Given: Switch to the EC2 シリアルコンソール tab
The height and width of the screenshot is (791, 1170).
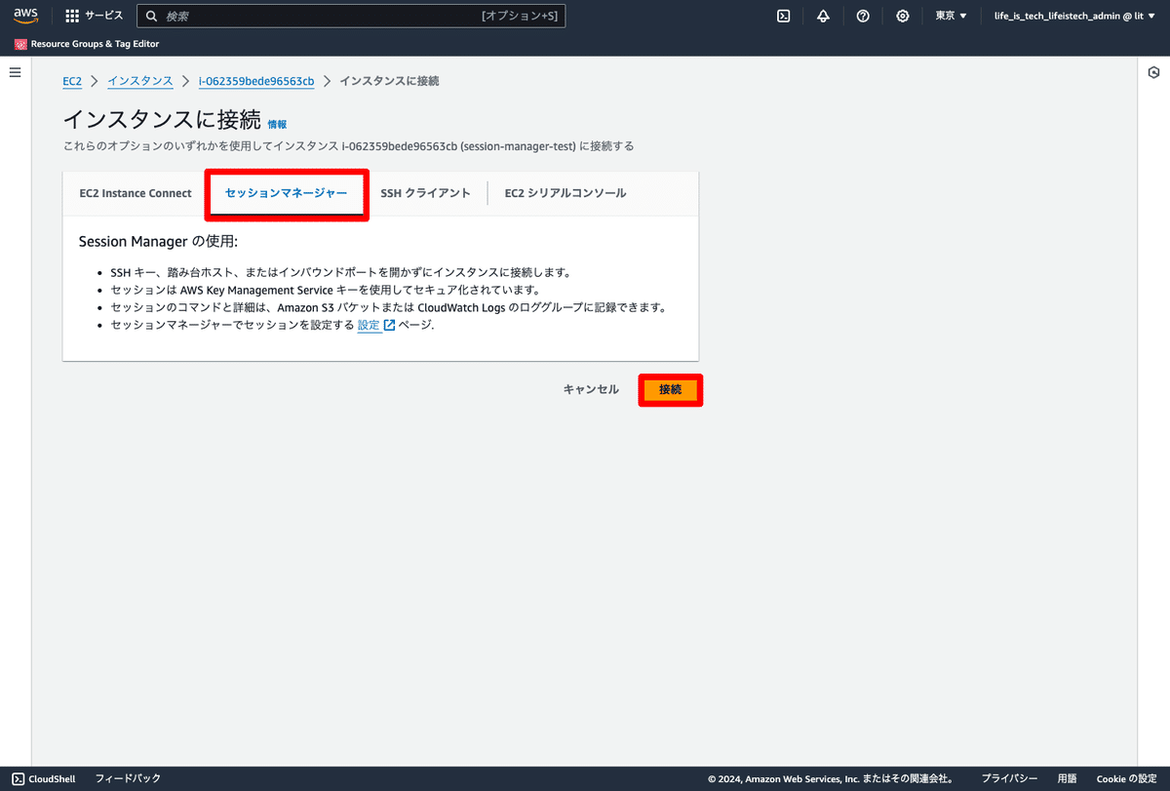Looking at the screenshot, I should click(x=565, y=193).
